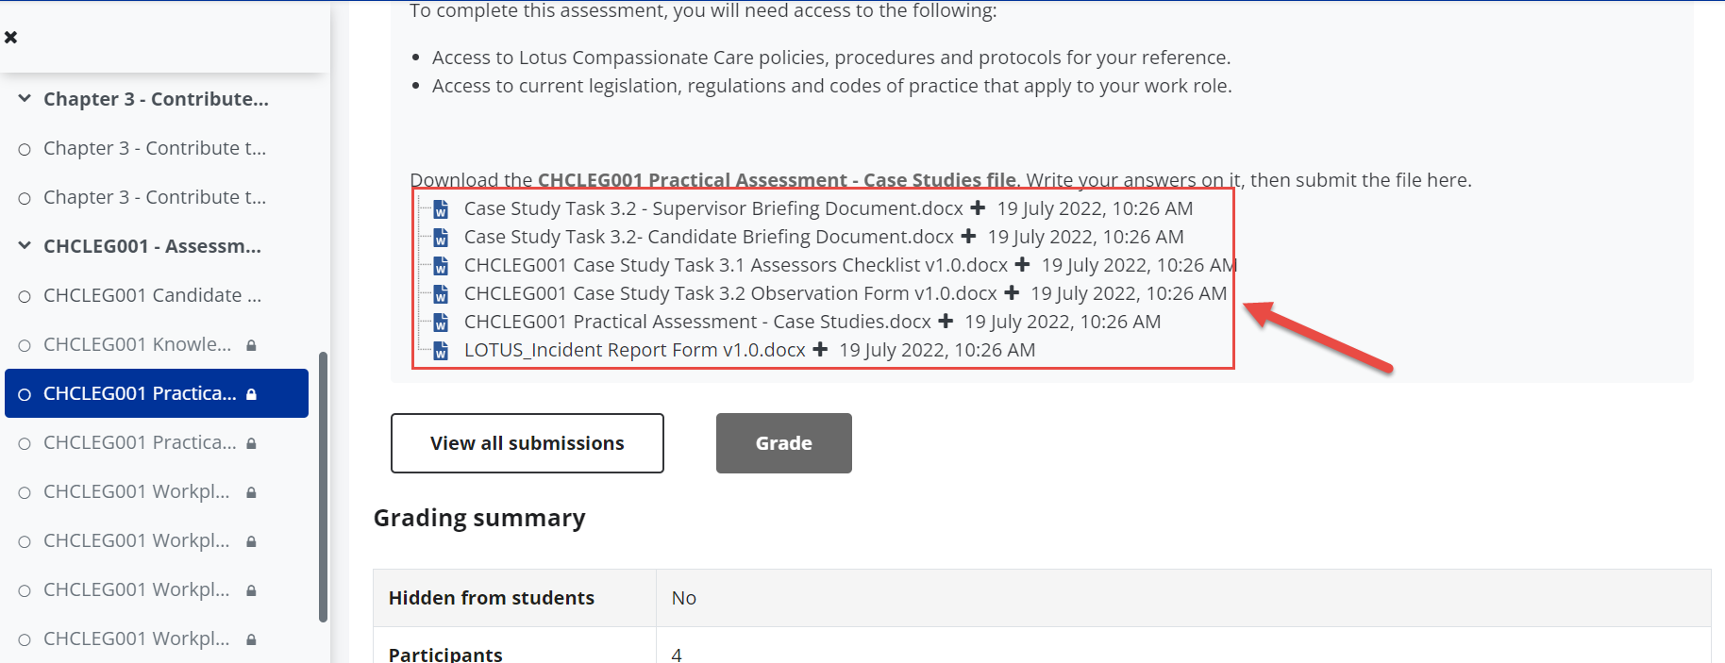
Task: Click the Grade button
Action: [x=784, y=443]
